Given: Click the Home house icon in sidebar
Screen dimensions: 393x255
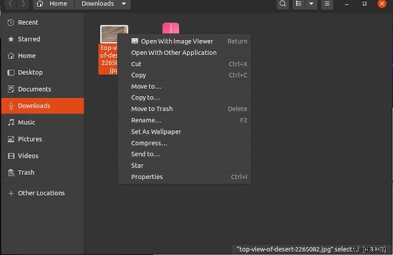Looking at the screenshot, I should (x=11, y=56).
